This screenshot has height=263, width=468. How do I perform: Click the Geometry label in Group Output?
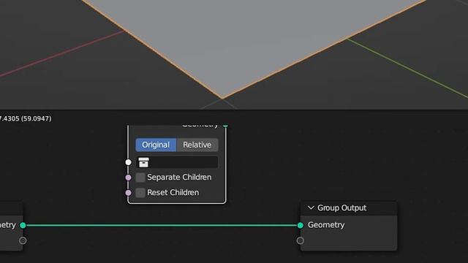[326, 225]
